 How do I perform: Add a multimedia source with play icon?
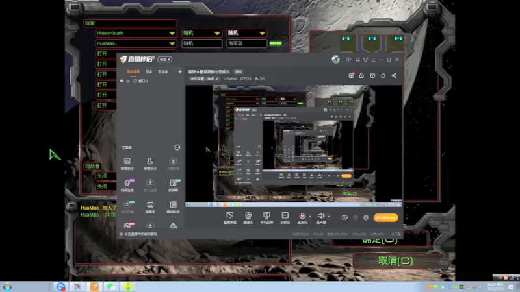click(x=285, y=218)
